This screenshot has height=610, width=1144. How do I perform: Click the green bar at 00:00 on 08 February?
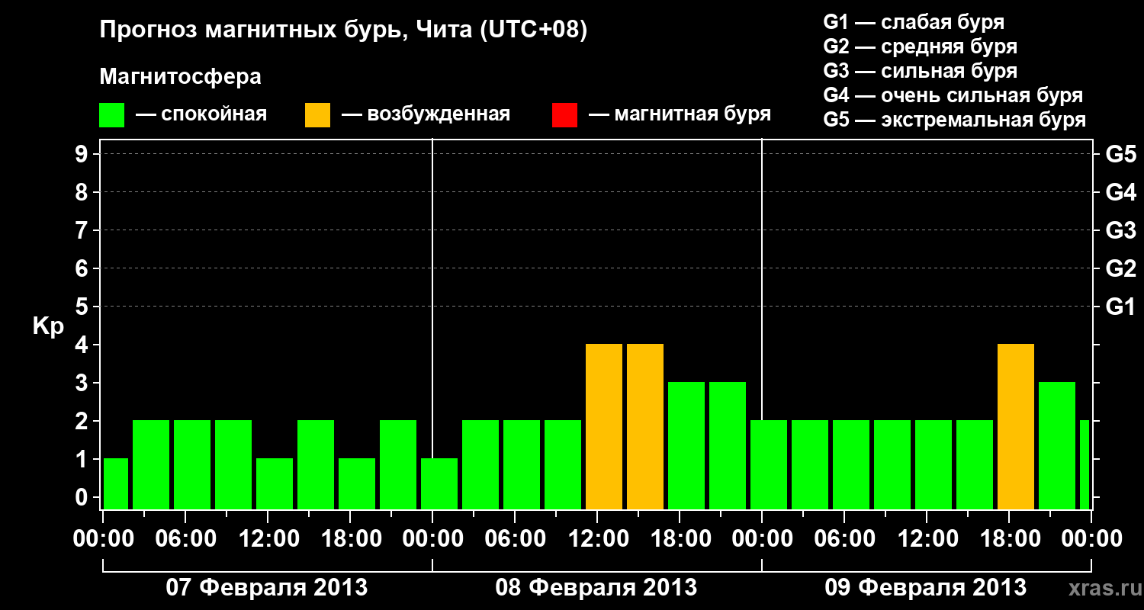[439, 483]
